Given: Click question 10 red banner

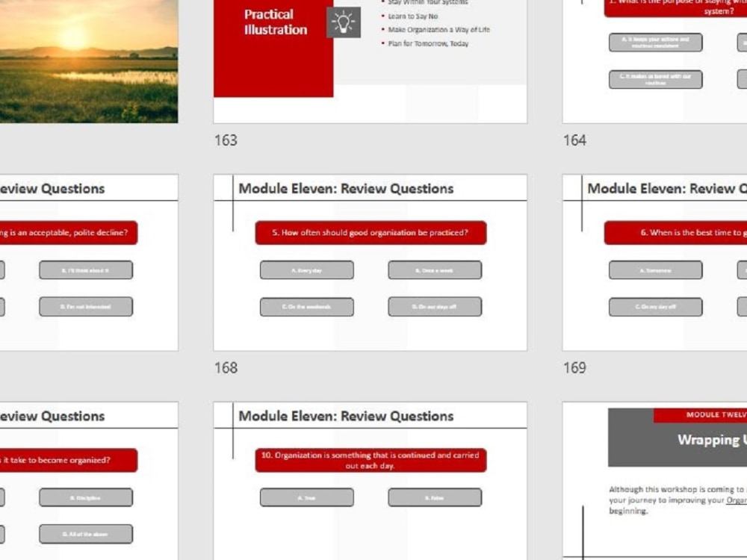Looking at the screenshot, I should click(x=371, y=461).
